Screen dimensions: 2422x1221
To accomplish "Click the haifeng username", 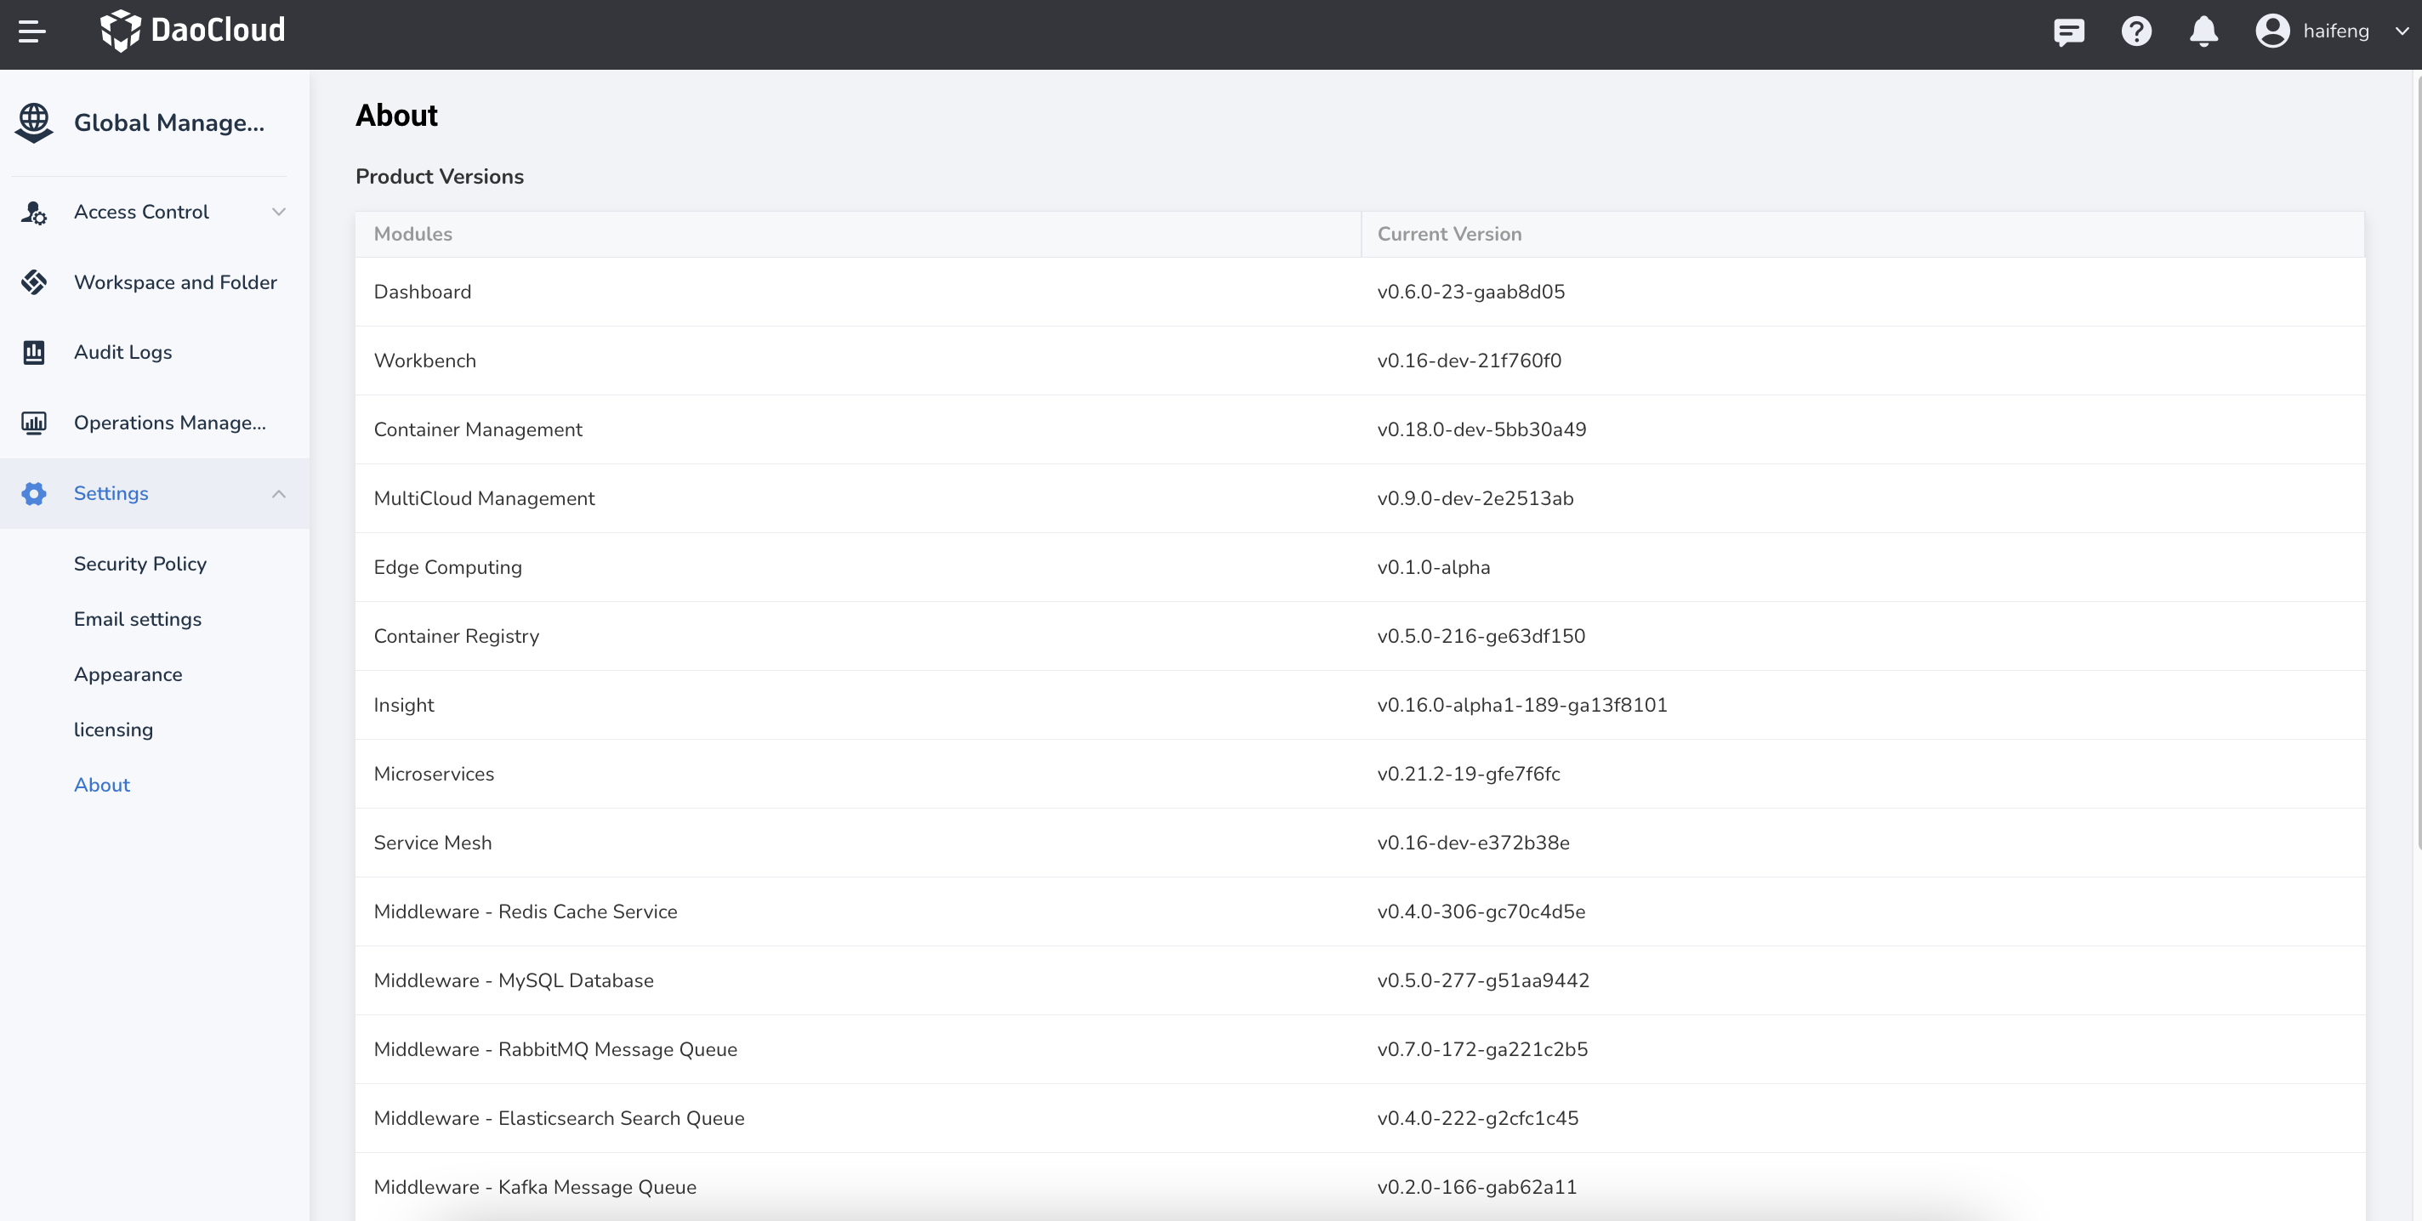I will (x=2335, y=31).
